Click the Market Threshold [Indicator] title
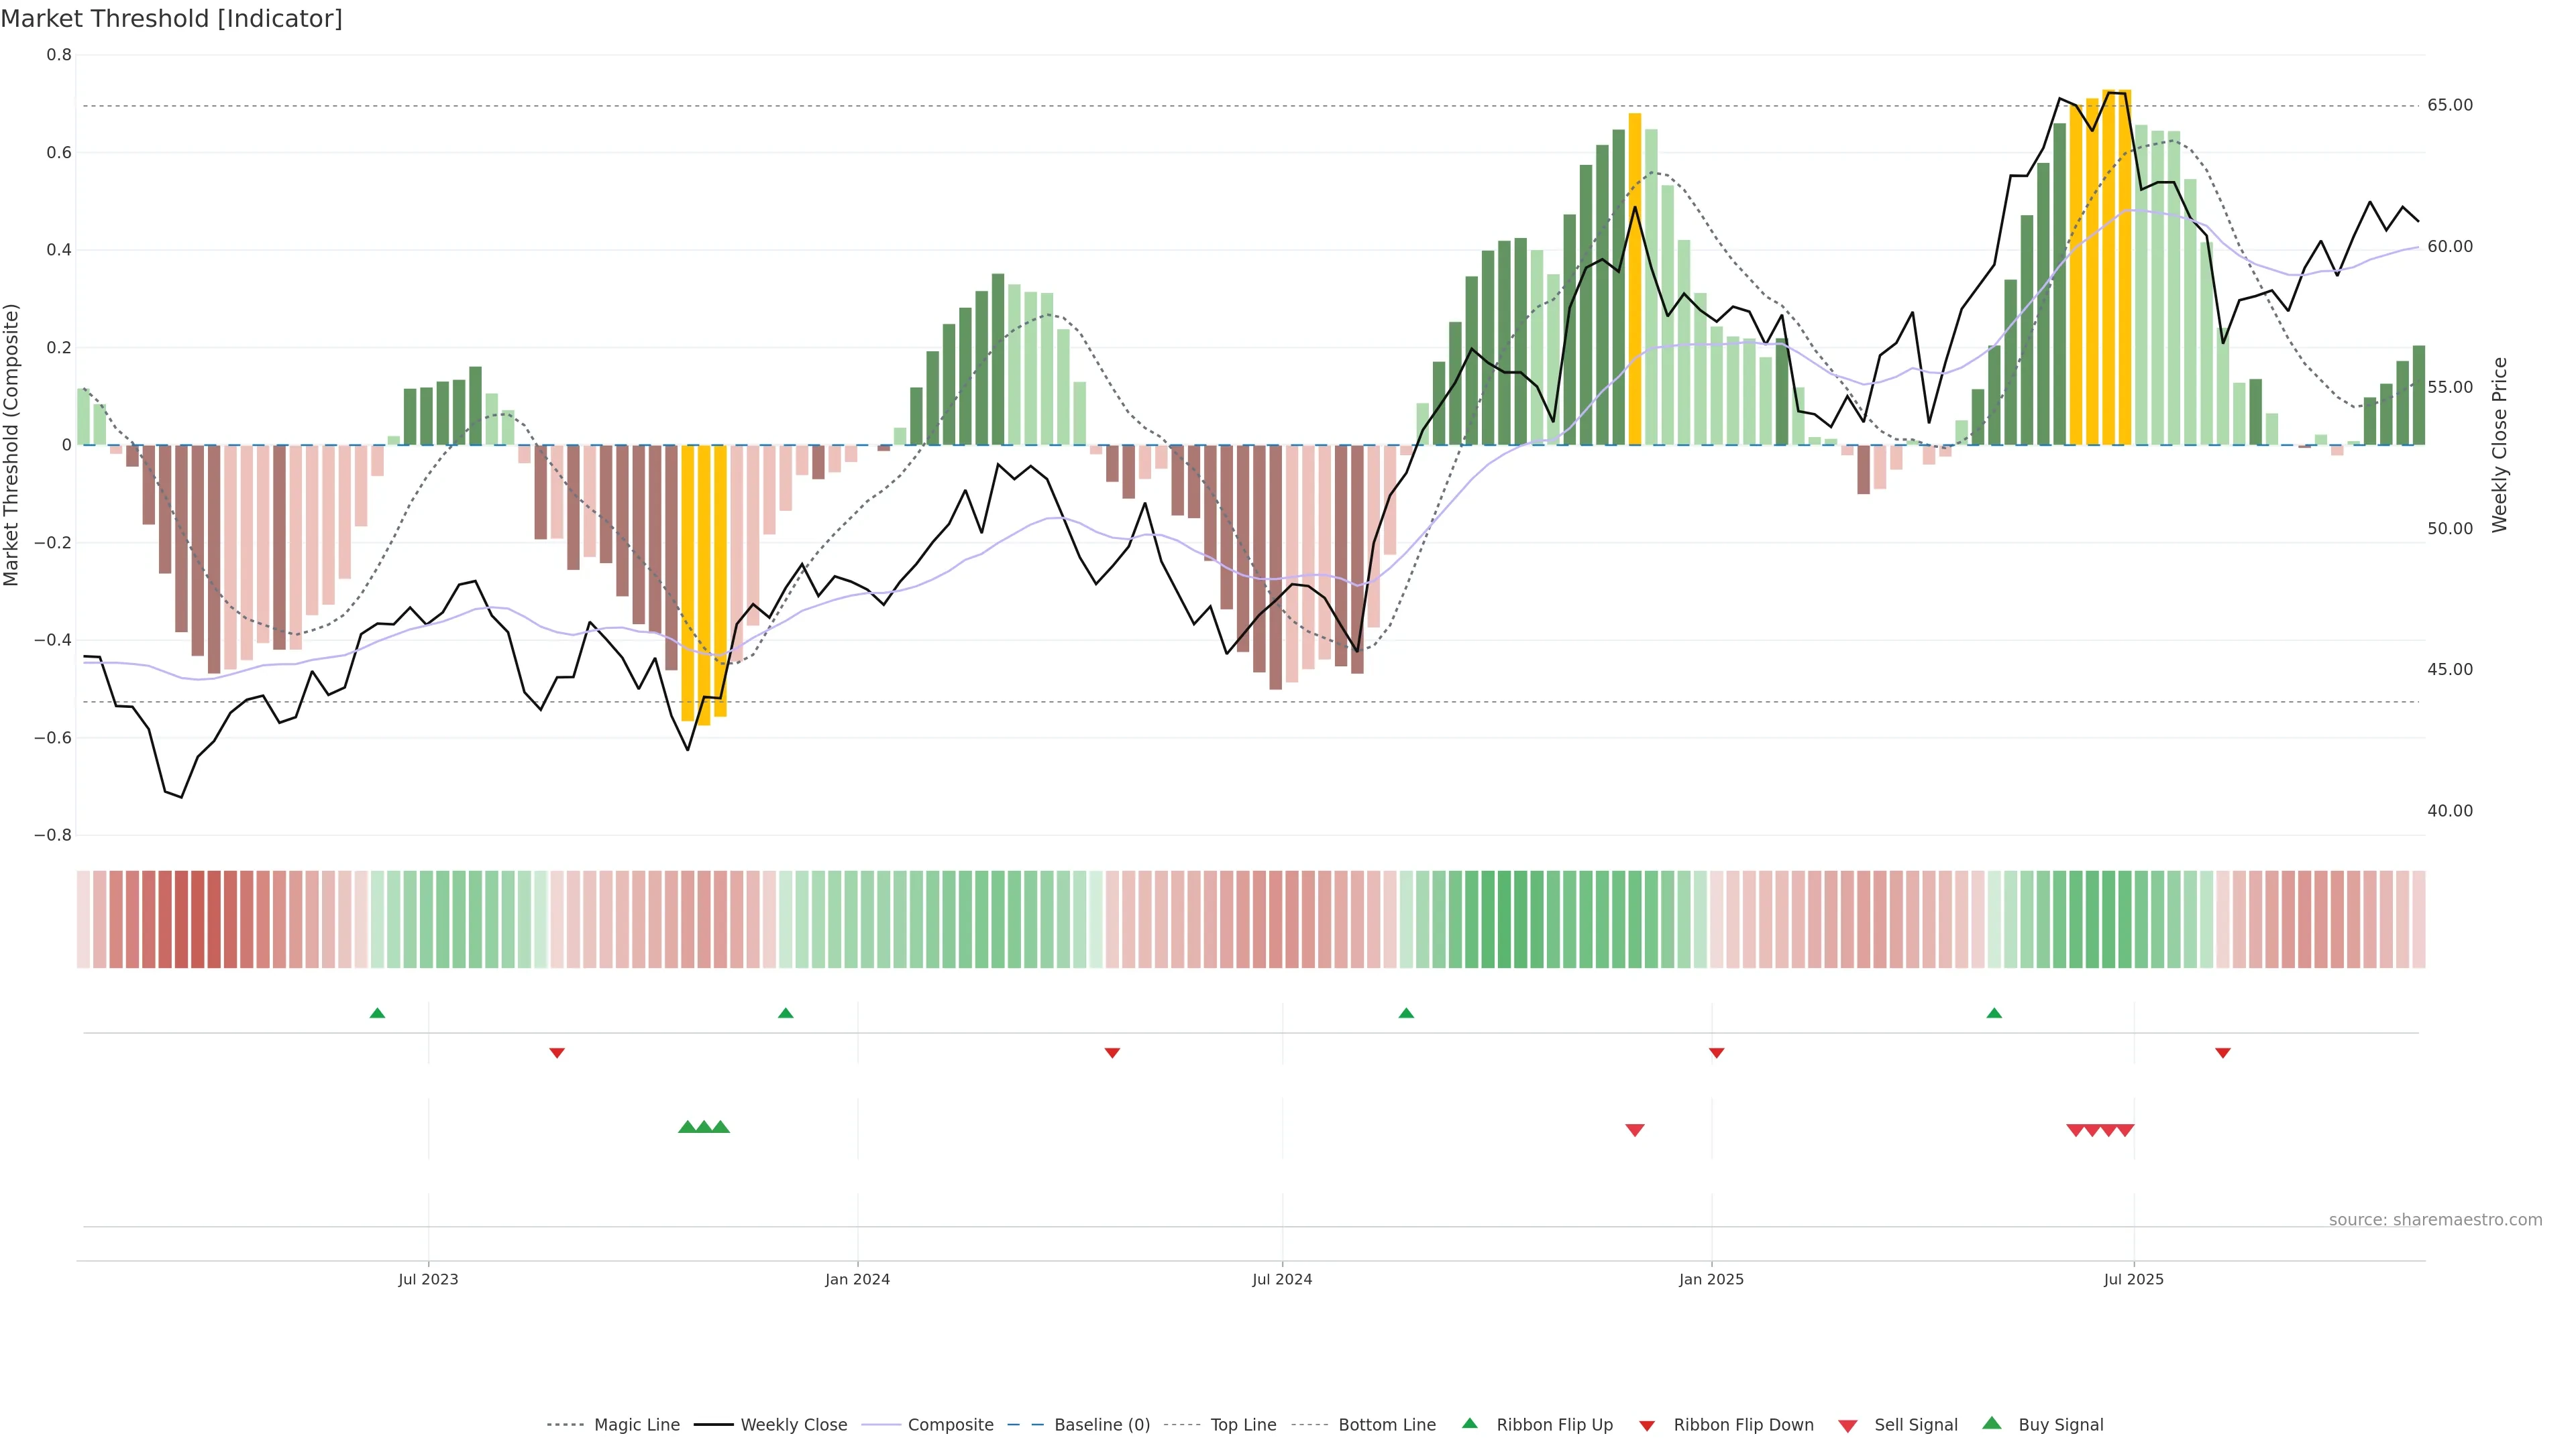This screenshot has width=2576, height=1448. (x=171, y=19)
